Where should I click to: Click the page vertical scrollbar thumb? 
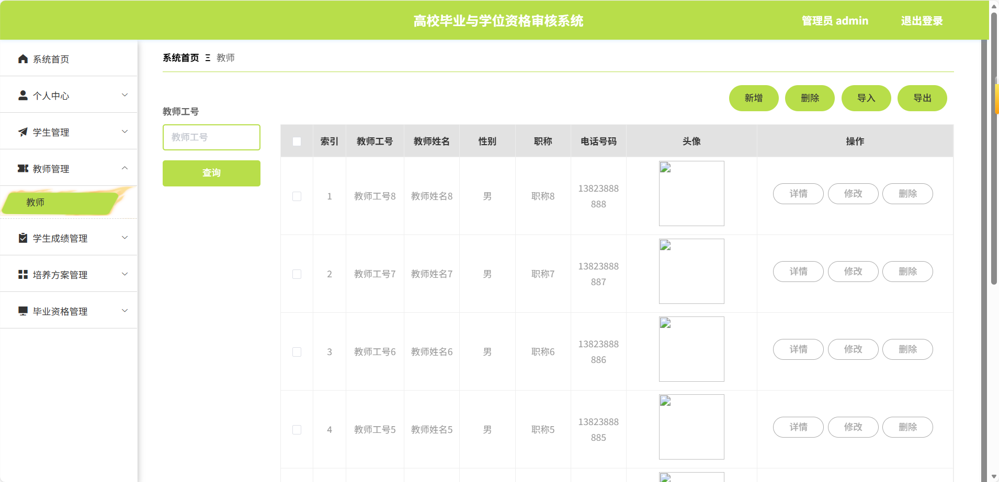pyautogui.click(x=994, y=149)
